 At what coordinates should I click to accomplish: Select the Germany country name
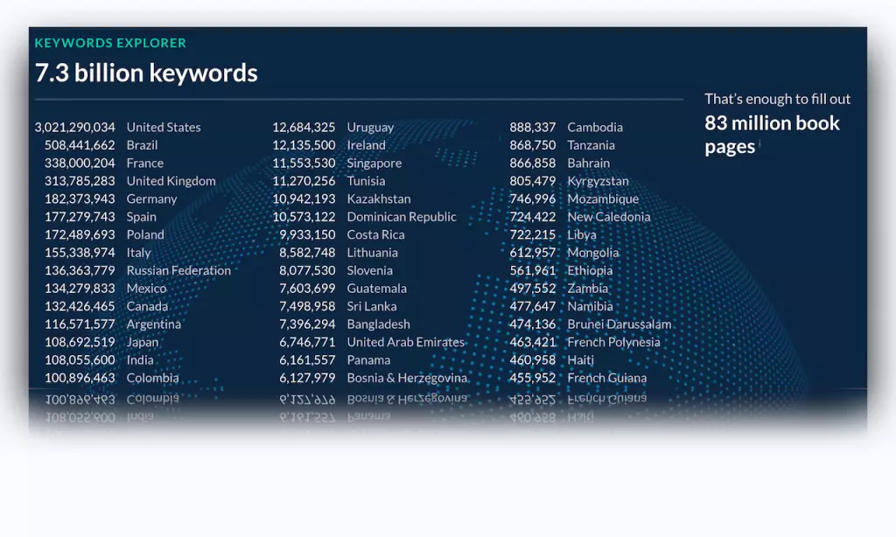(x=151, y=199)
